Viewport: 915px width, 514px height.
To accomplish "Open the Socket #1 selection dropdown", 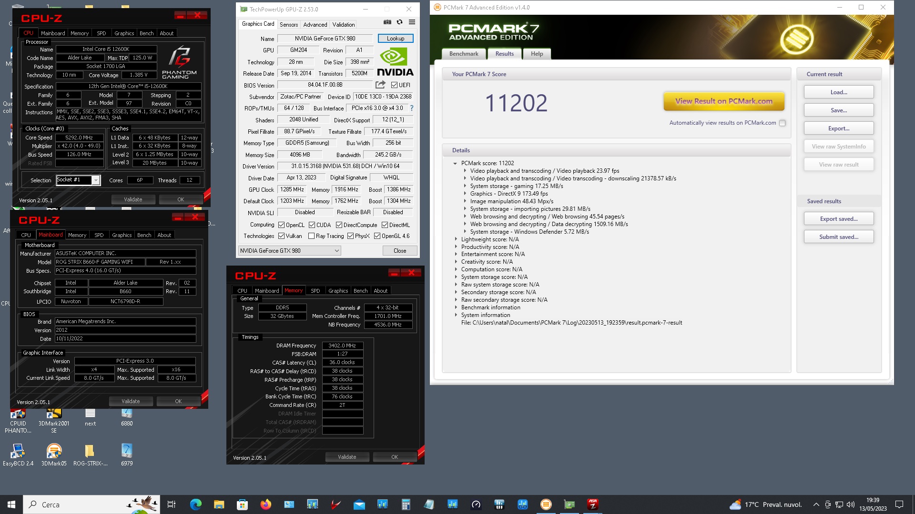I will 78,180.
